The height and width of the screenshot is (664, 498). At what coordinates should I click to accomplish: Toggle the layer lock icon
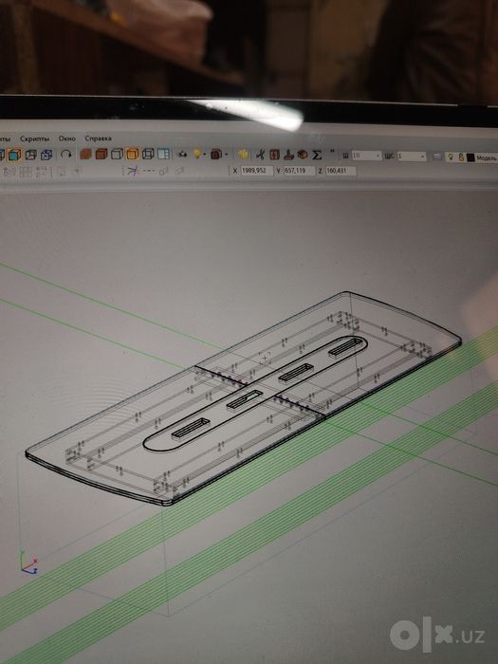click(461, 157)
